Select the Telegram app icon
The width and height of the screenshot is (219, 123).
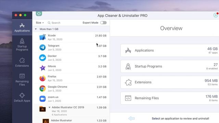42,47
